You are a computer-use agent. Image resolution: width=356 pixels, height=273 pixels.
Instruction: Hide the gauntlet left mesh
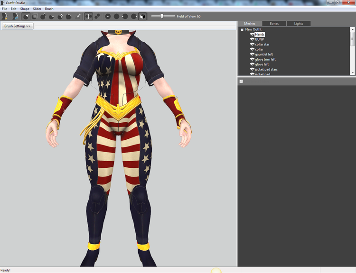tap(252, 54)
